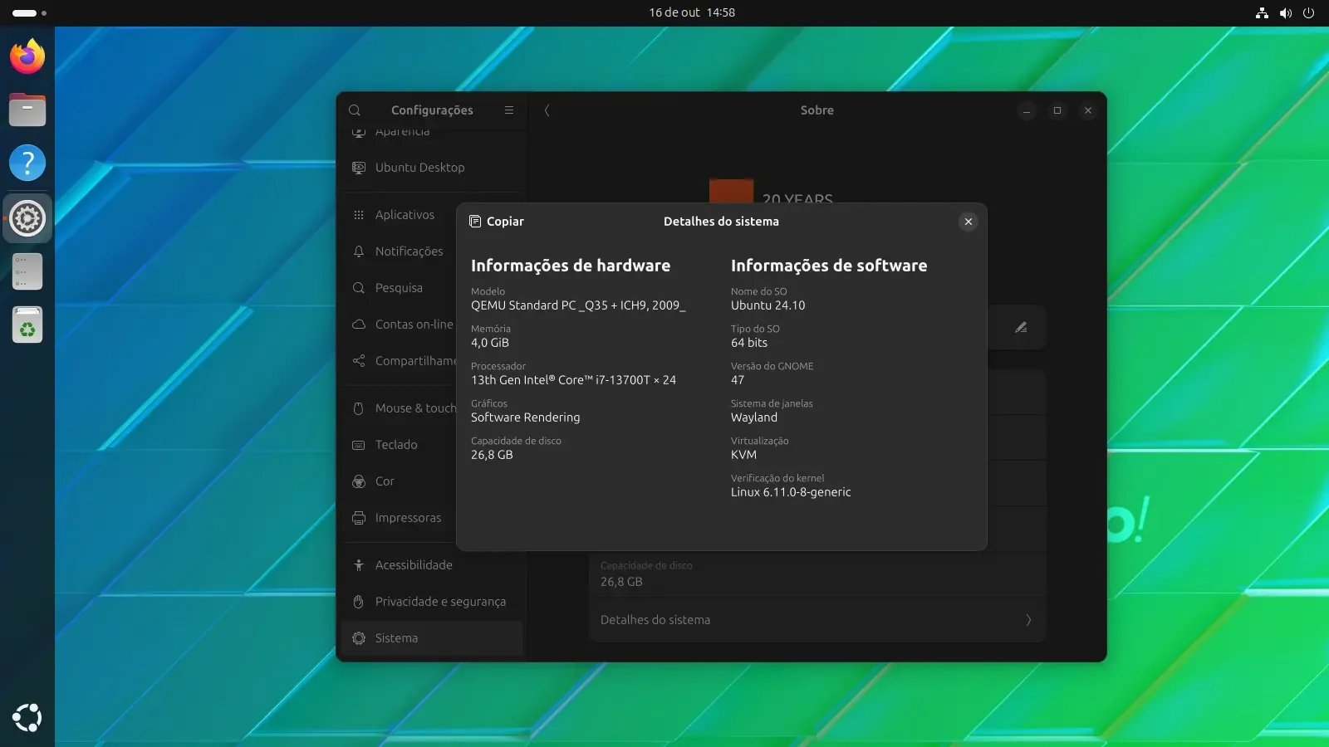
Task: Show applications via the Ubuntu logo
Action: click(x=27, y=717)
